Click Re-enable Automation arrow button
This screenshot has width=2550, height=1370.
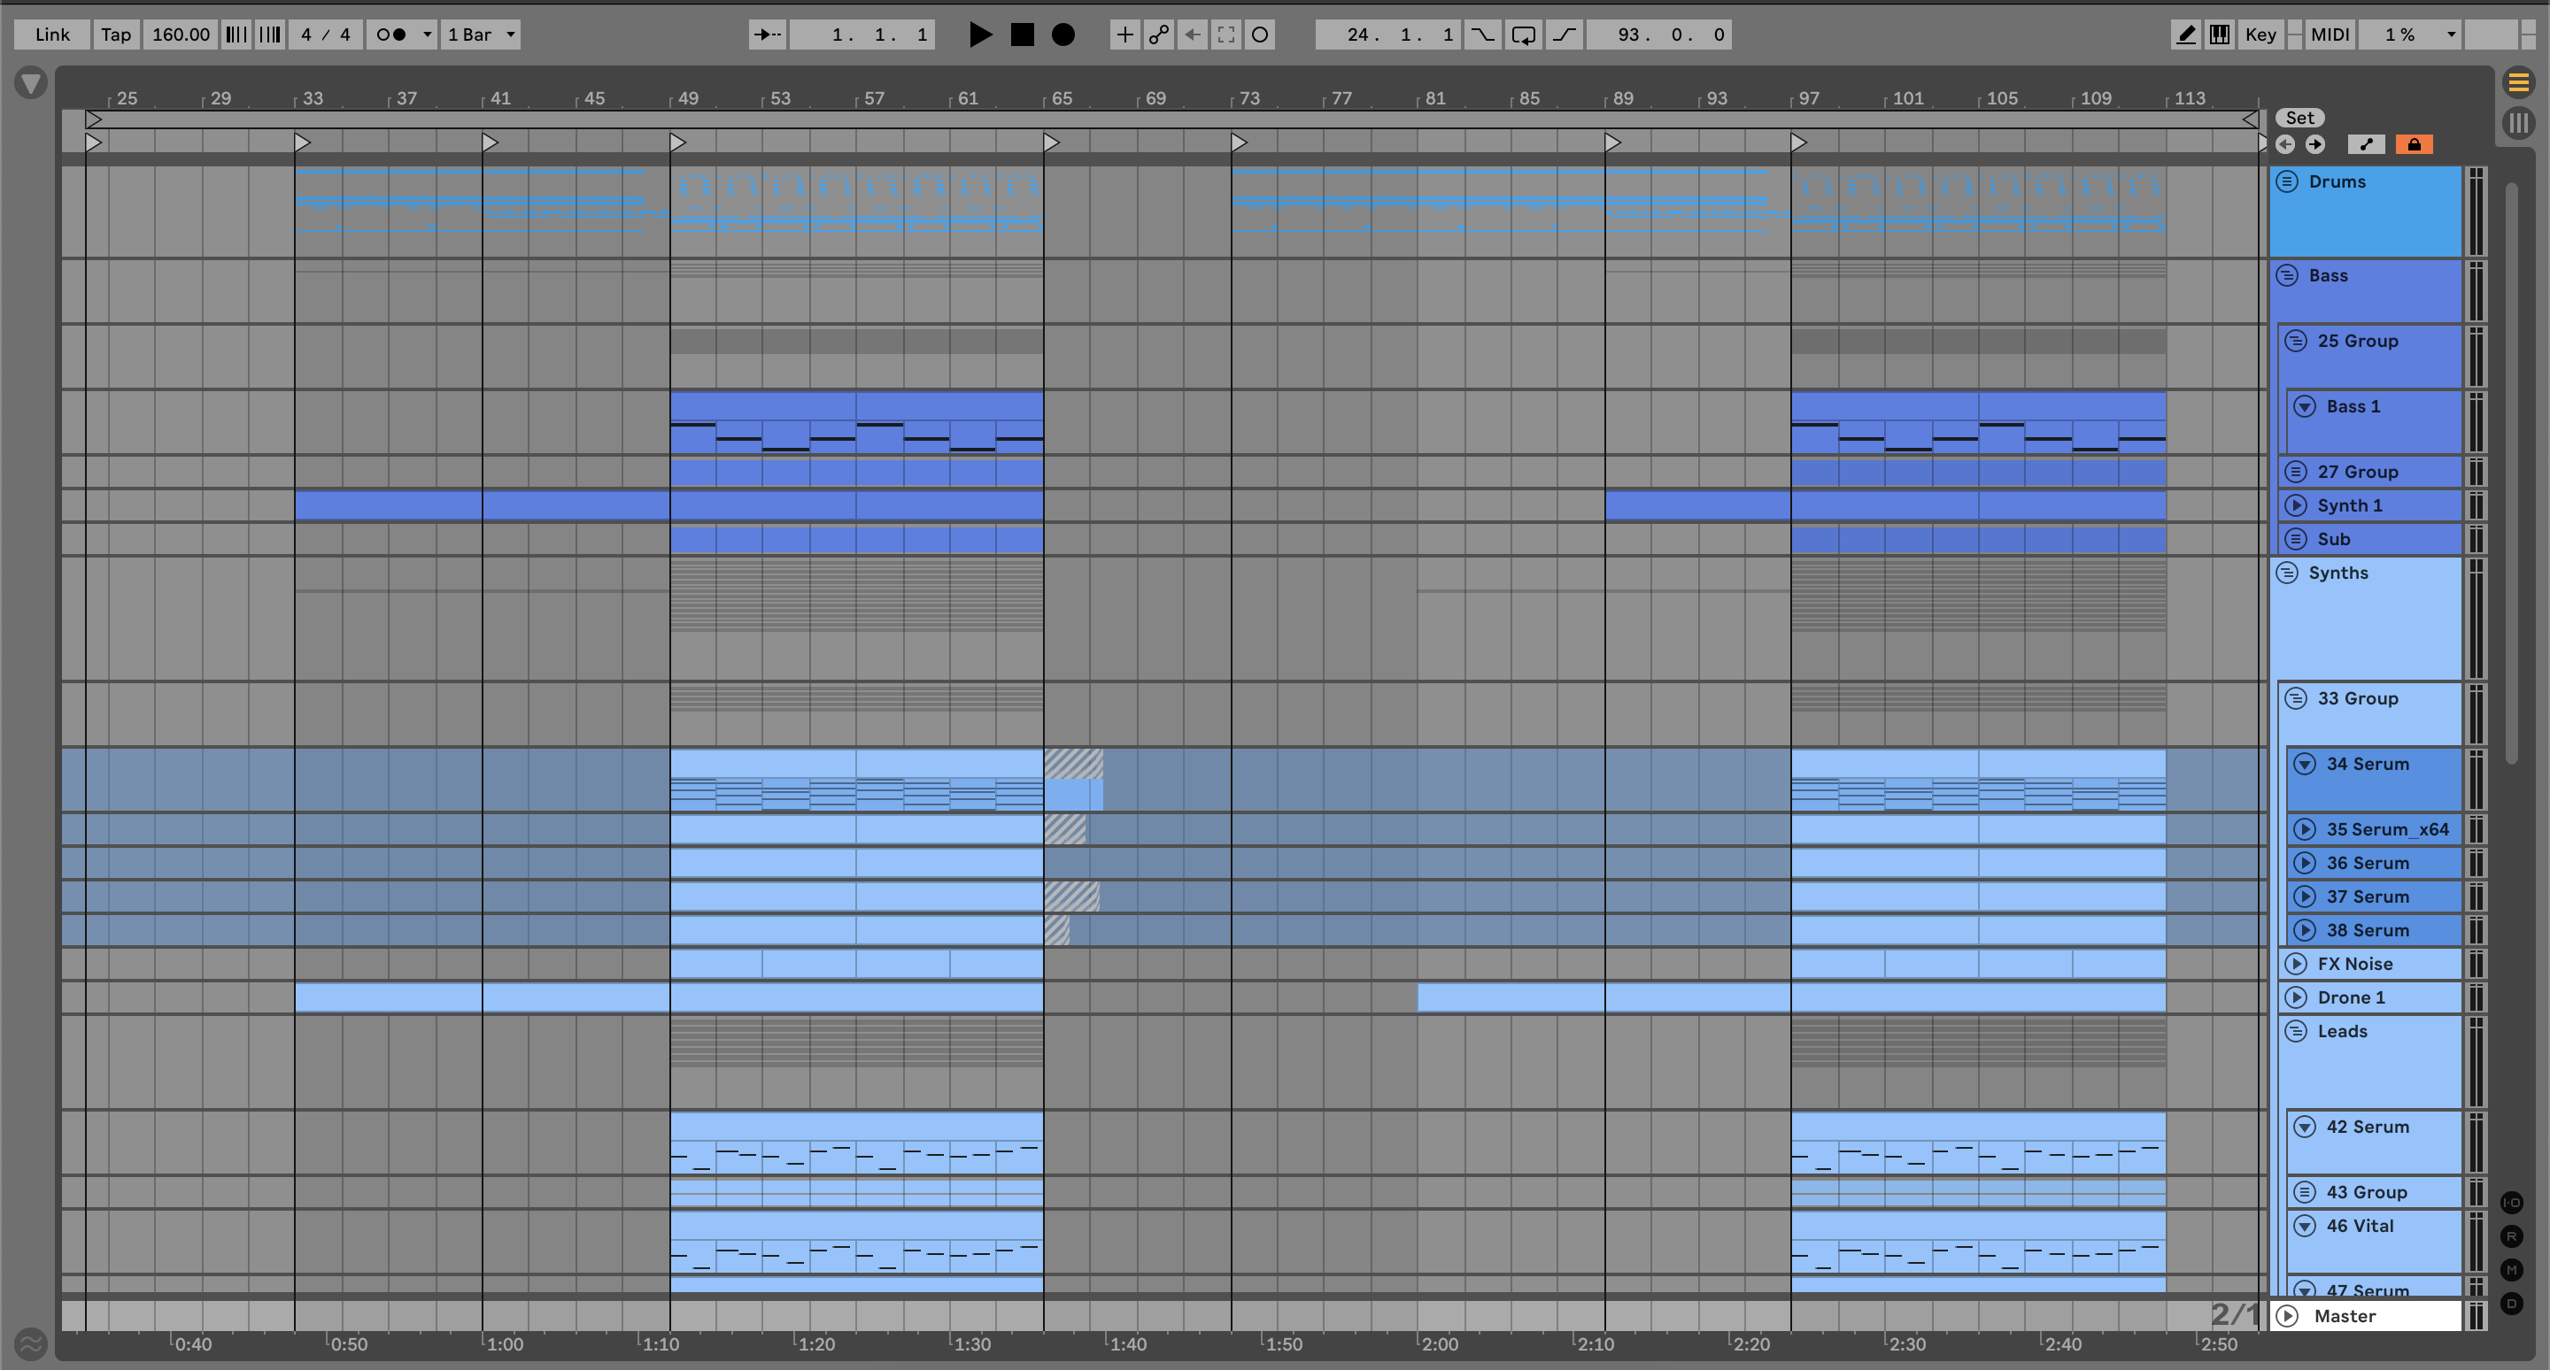1192,35
